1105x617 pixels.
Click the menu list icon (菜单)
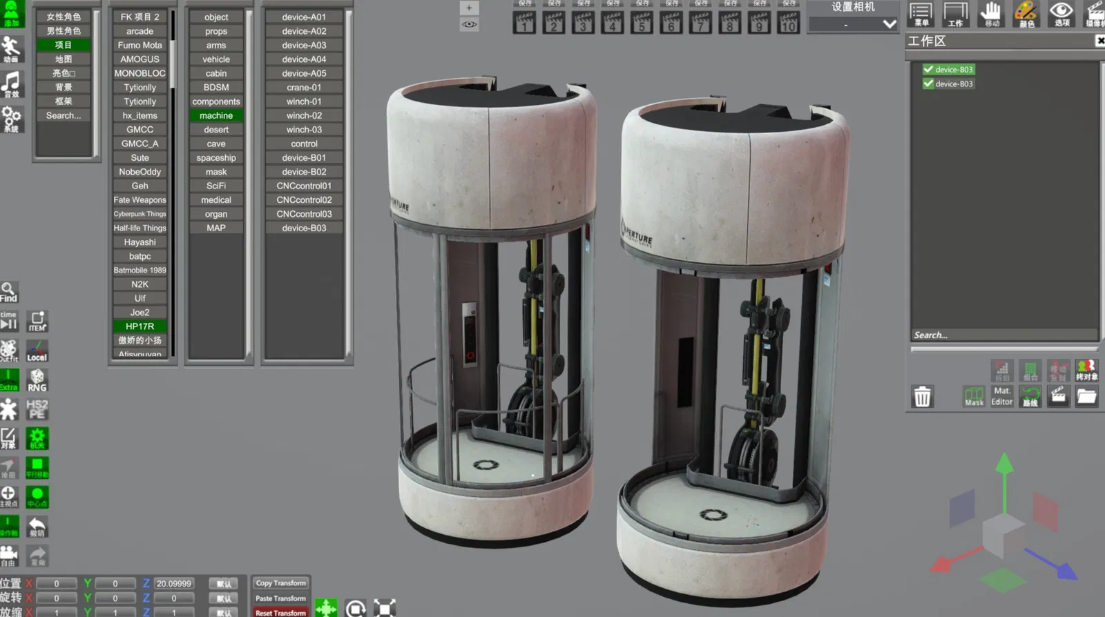click(x=921, y=14)
